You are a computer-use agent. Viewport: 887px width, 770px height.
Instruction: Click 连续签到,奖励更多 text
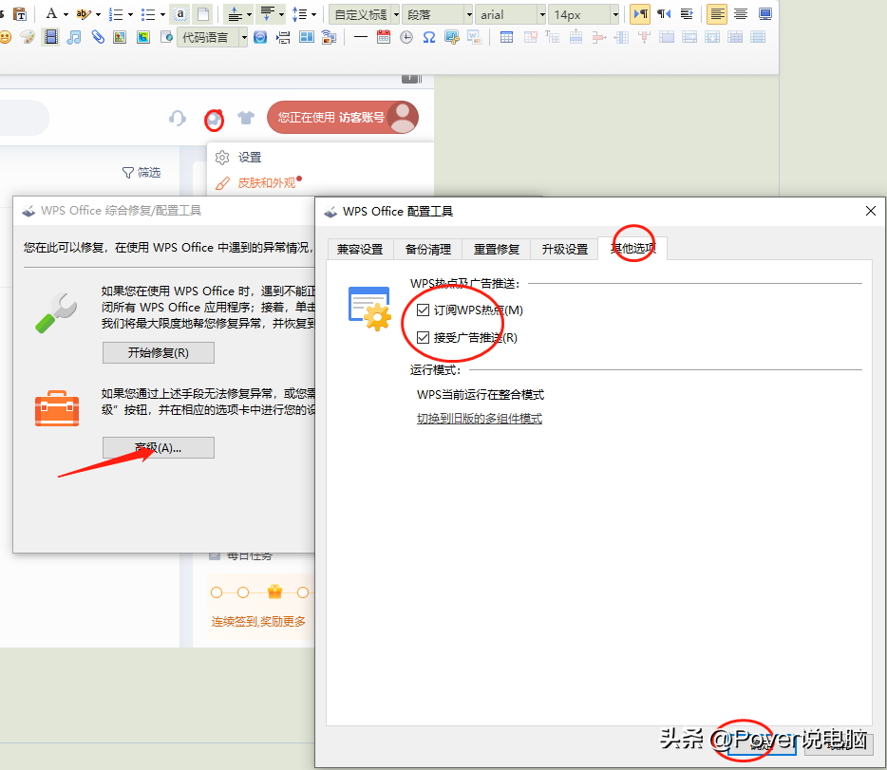point(258,622)
